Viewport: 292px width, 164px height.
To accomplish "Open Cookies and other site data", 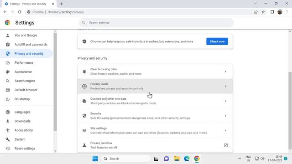I will pos(155,101).
